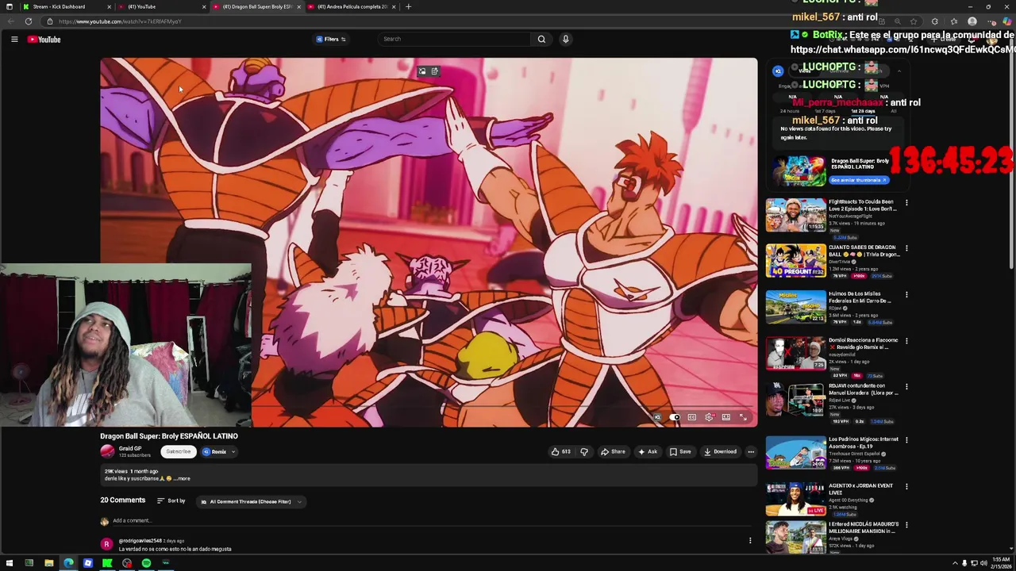The width and height of the screenshot is (1016, 571).
Task: Reload the page in the browser toolbar
Action: click(29, 21)
